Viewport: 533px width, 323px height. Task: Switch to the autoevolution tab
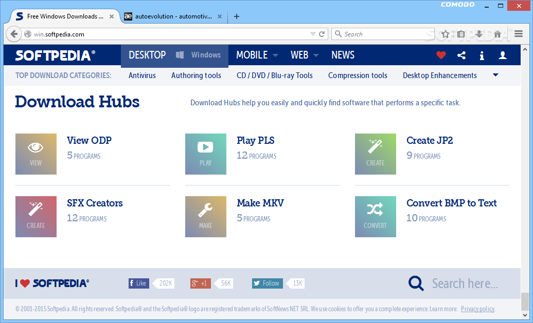[168, 16]
